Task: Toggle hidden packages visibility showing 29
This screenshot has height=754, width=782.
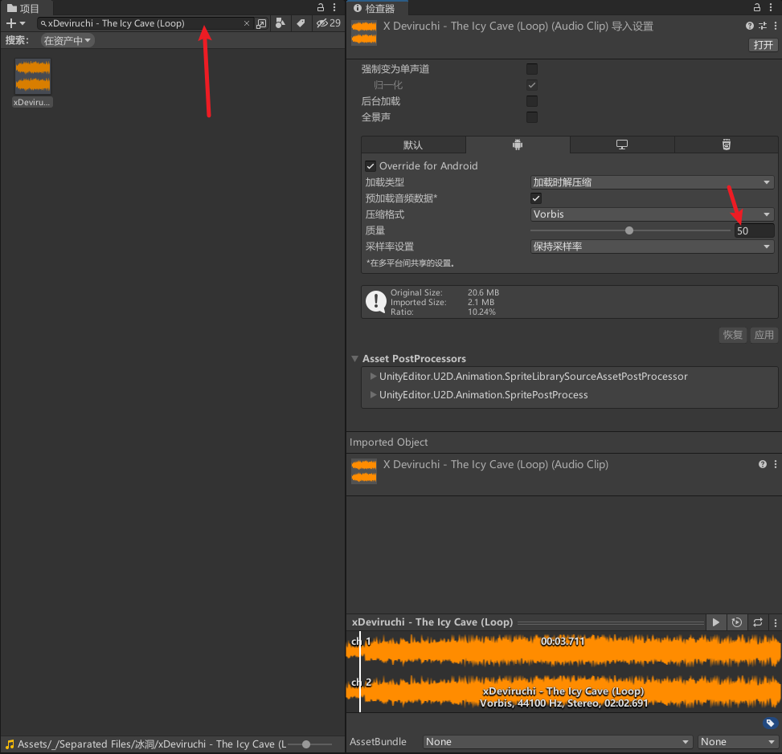Action: (x=328, y=23)
